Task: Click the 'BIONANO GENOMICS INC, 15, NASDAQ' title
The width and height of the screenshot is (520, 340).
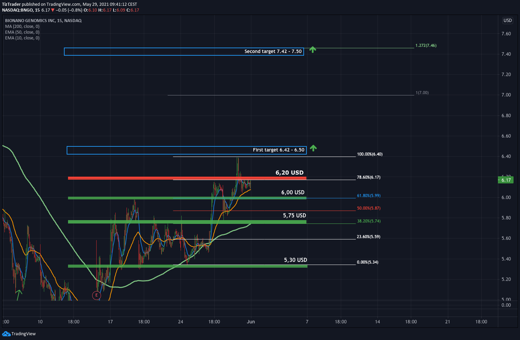Action: [x=43, y=20]
